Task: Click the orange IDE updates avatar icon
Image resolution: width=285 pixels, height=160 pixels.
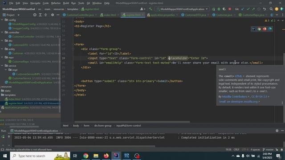Action: coord(277,9)
